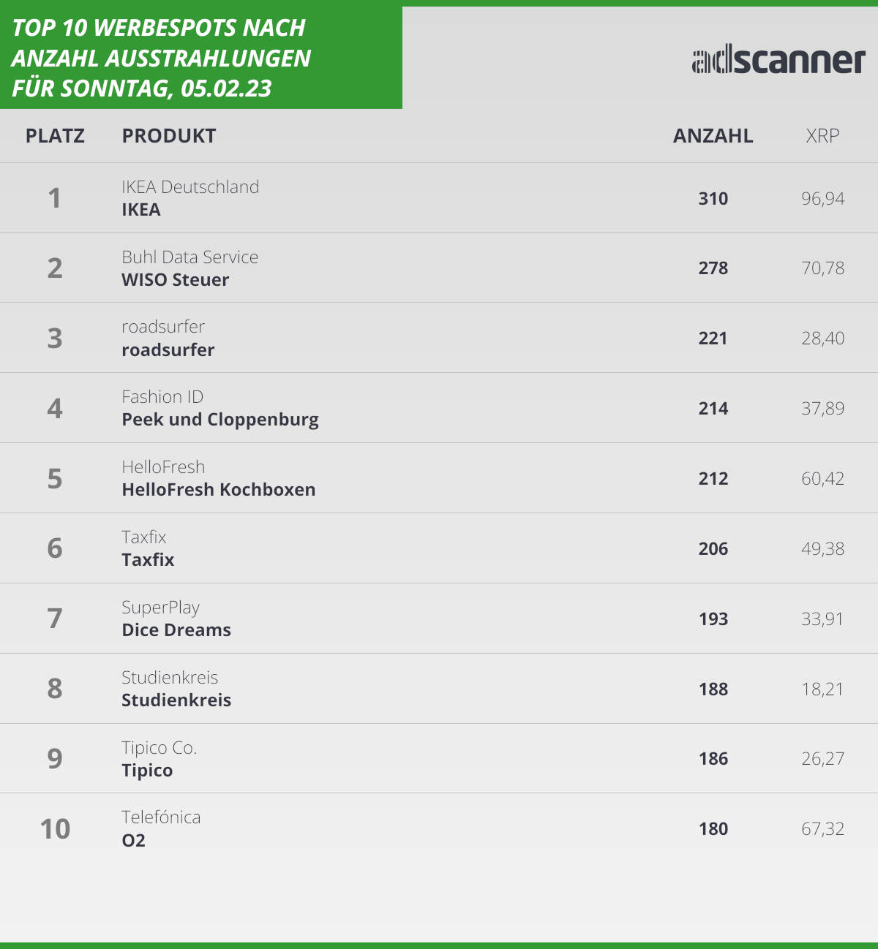Select the PRODUKT column header
878x949 pixels.
point(169,136)
